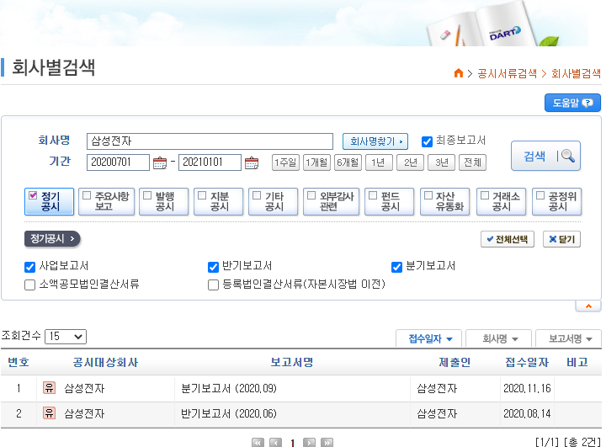
Task: Click the start date field 20200701
Action: click(x=119, y=162)
